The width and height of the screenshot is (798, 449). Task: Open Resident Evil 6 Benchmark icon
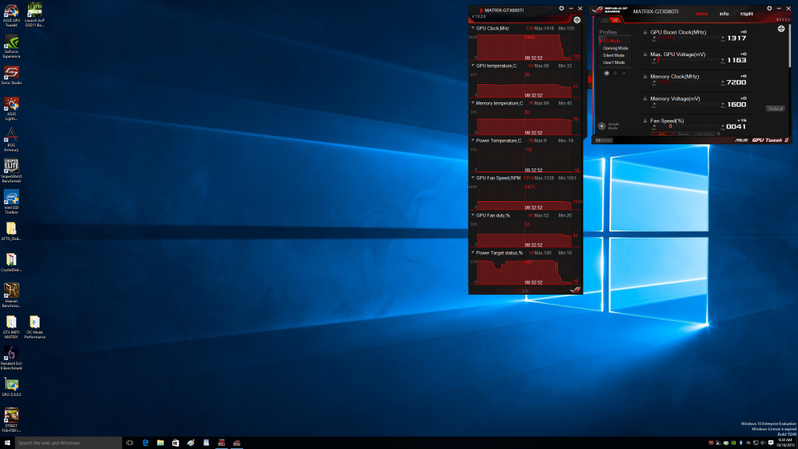pyautogui.click(x=11, y=358)
